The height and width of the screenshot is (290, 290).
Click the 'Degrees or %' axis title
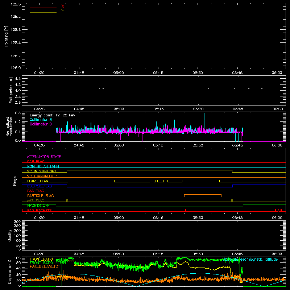tap(9, 272)
